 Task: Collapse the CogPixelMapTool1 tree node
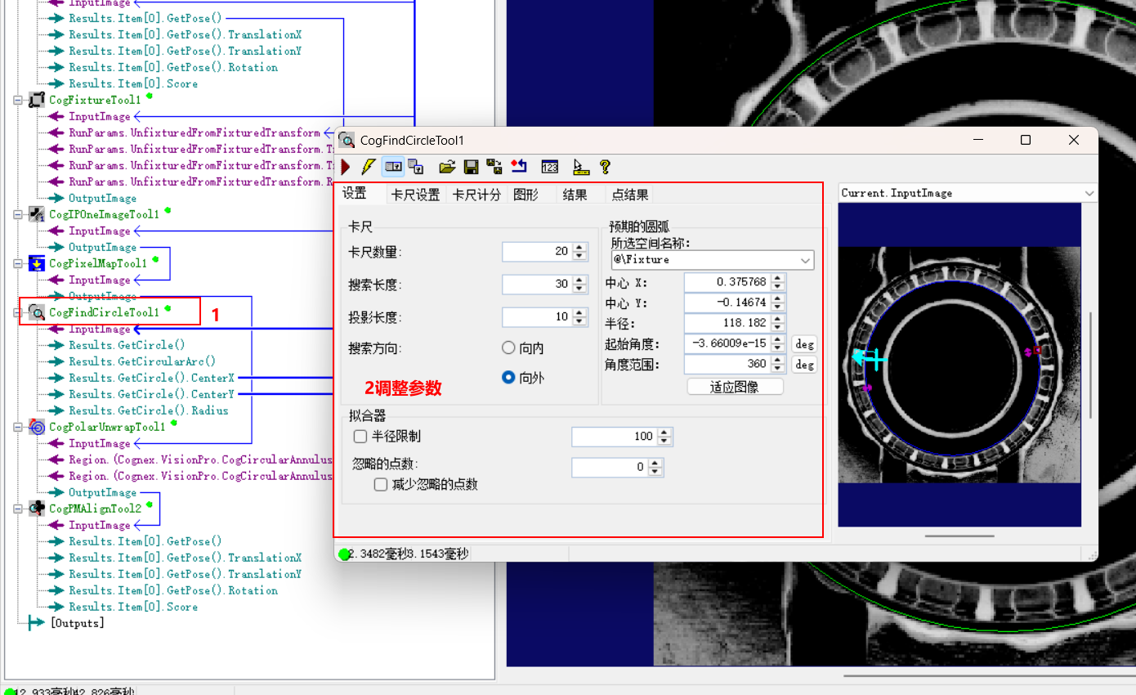point(18,263)
